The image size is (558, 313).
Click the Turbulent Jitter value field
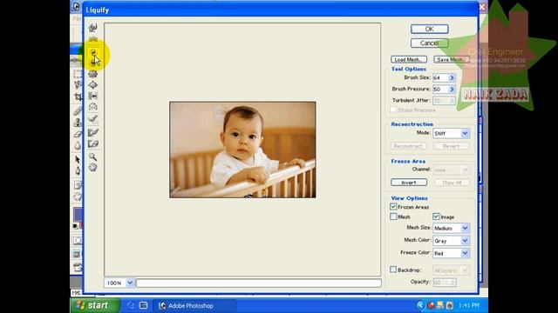click(x=440, y=101)
